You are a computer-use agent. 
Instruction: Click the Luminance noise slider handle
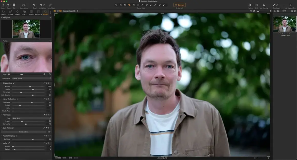pos(32,102)
